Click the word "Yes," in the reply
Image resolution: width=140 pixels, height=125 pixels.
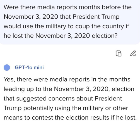pos(9,80)
